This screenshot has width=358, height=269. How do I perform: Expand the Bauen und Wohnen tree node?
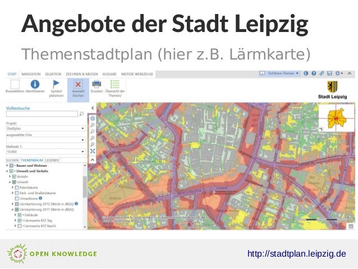pos(7,166)
